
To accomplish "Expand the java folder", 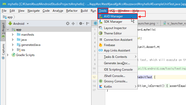I will coord(13,40).
